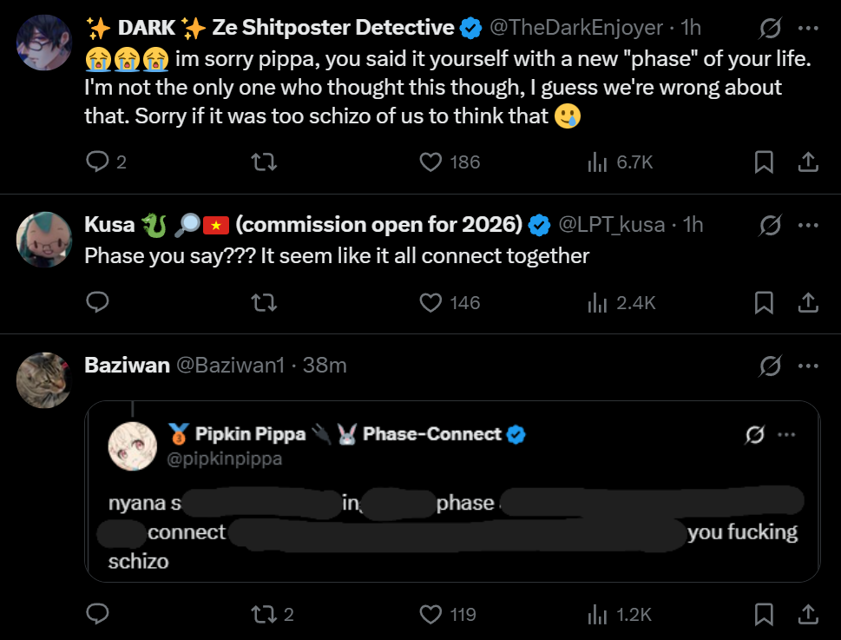Like DARK's tweet with 186 likes
This screenshot has width=841, height=640.
pyautogui.click(x=431, y=162)
